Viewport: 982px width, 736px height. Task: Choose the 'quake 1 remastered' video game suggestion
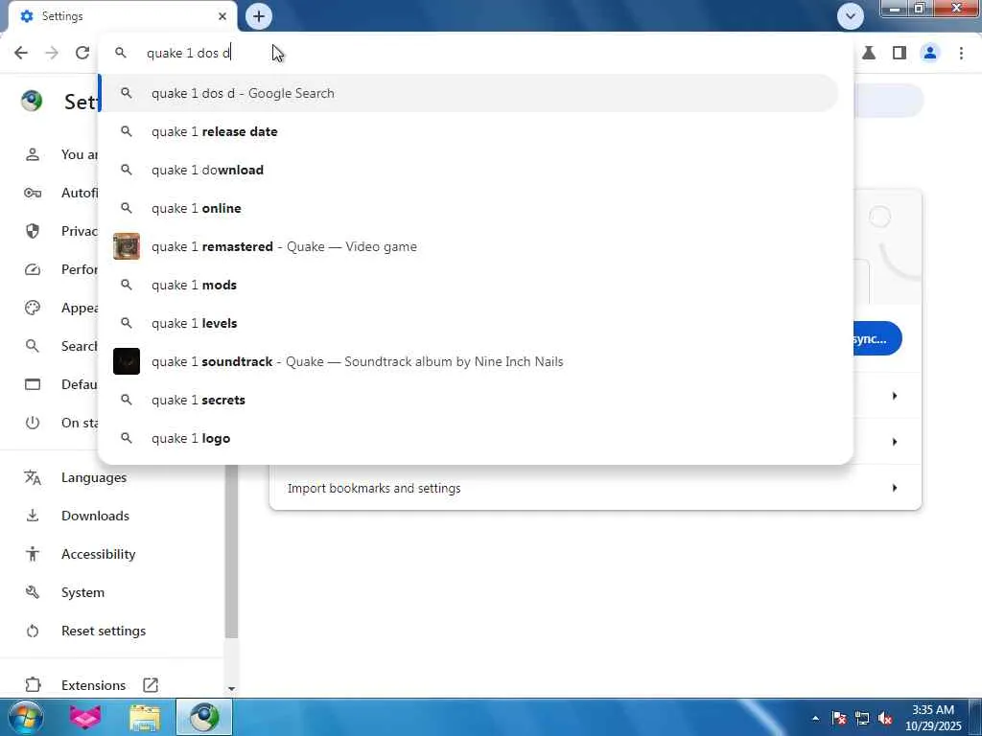(470, 246)
